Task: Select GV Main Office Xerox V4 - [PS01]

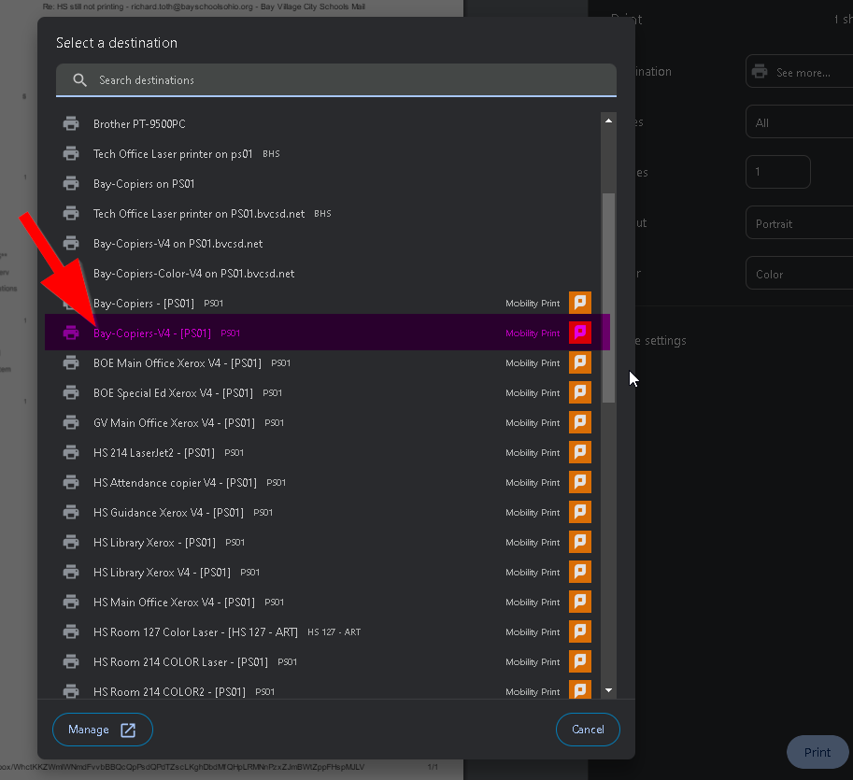Action: (327, 422)
